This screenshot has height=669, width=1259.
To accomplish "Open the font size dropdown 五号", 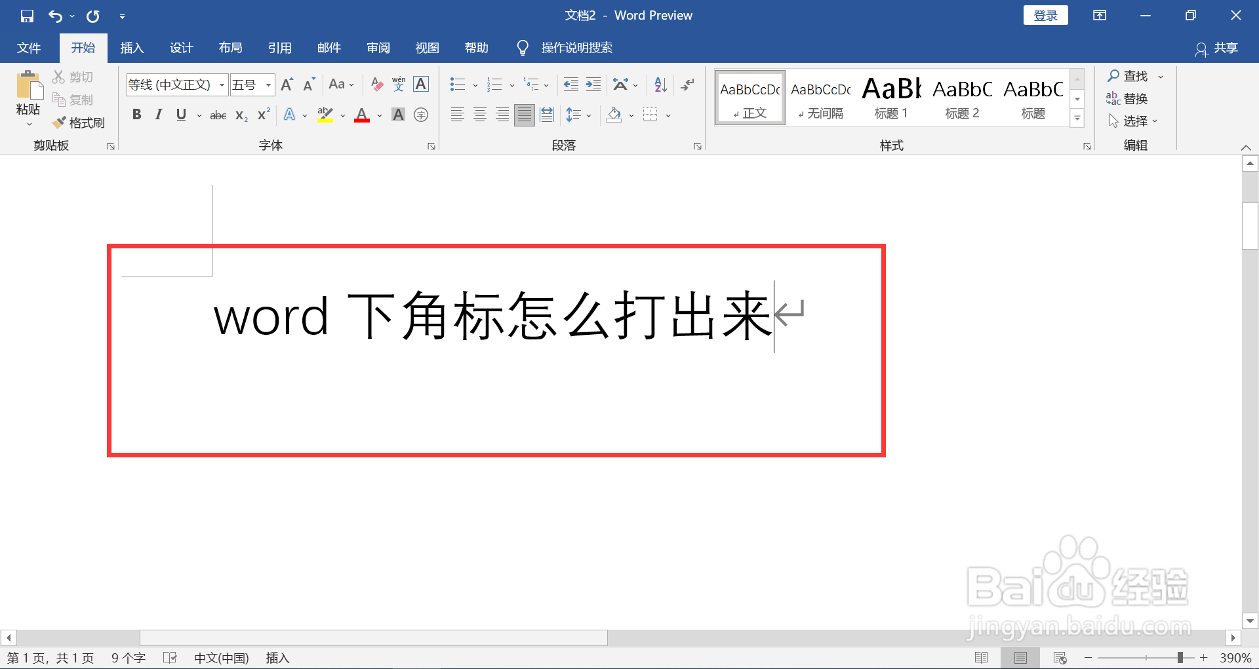I will pyautogui.click(x=268, y=85).
